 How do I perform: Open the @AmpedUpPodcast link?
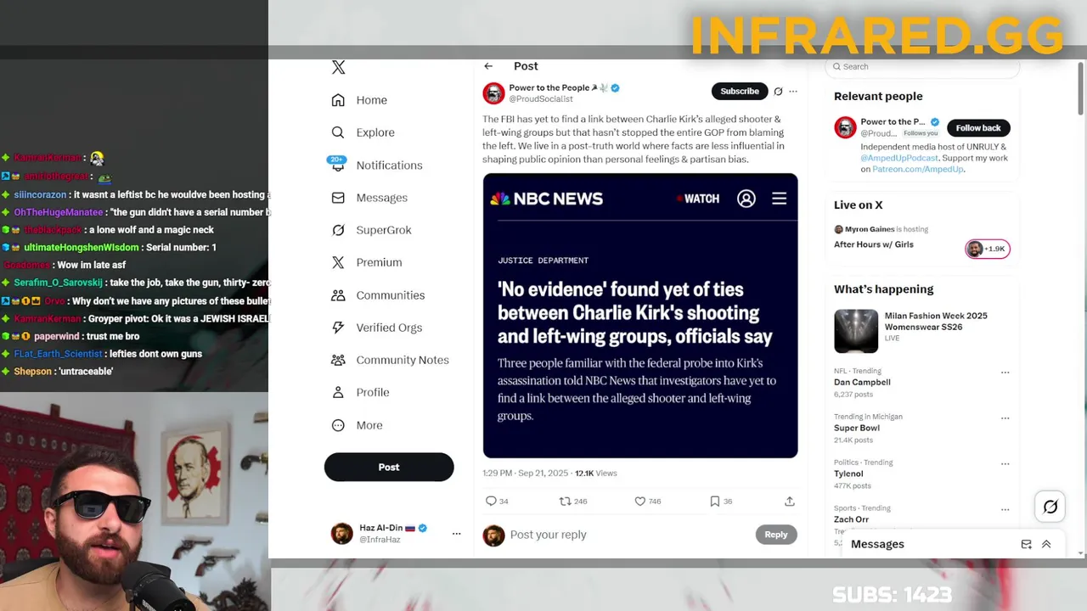point(898,158)
